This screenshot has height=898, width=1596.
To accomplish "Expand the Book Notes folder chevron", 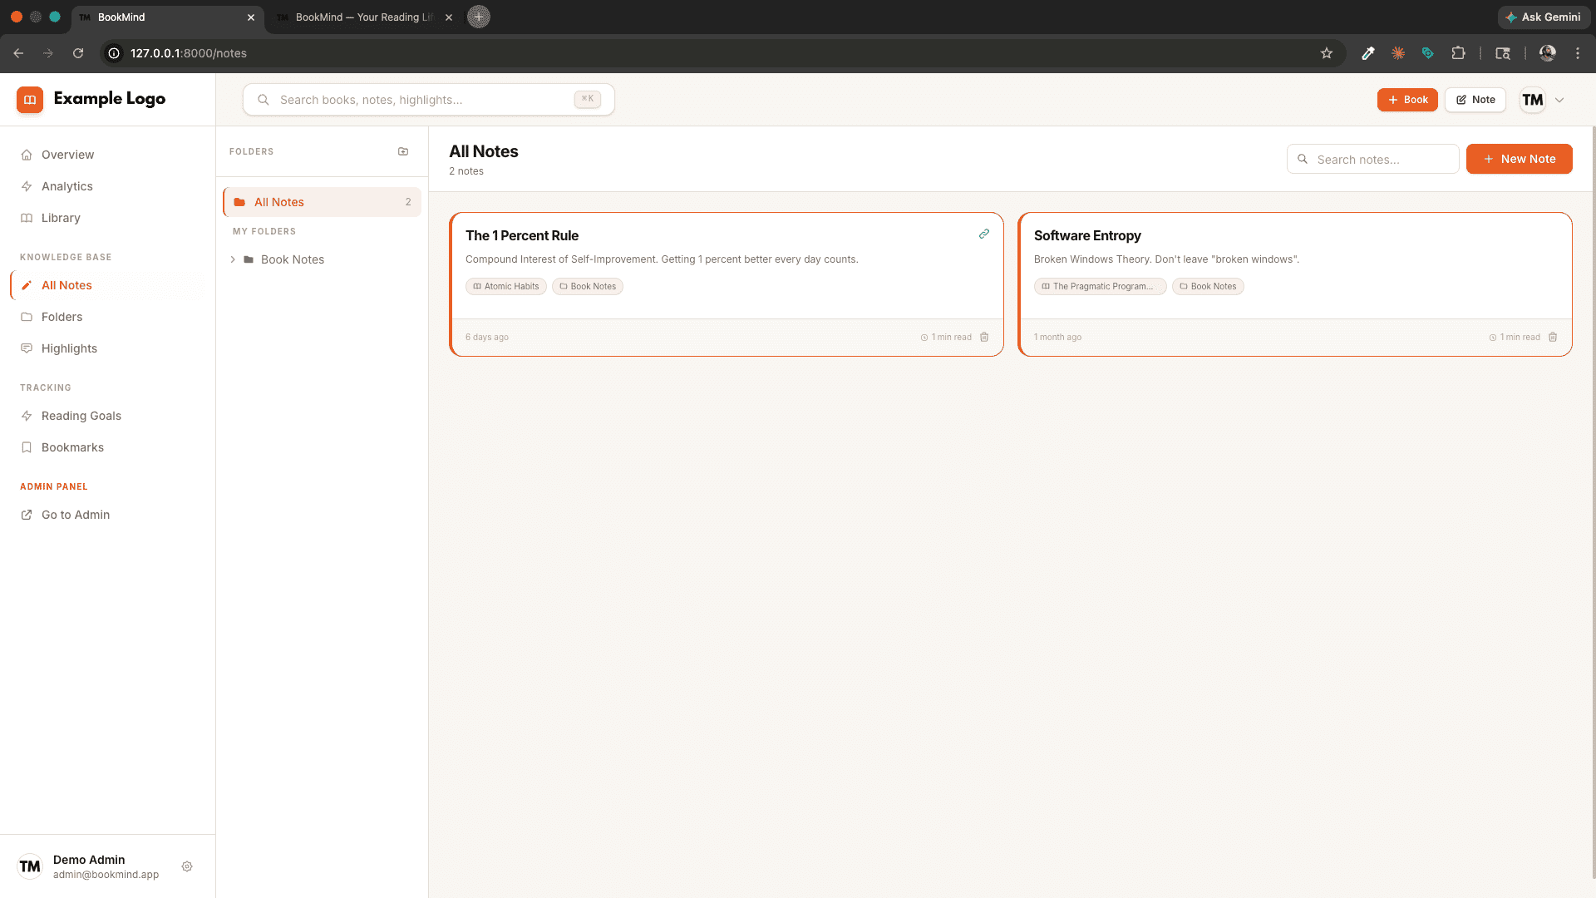I will point(233,259).
